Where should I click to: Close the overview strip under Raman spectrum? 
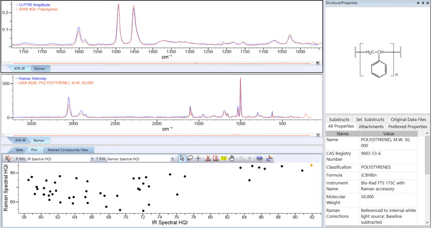pyautogui.click(x=317, y=135)
